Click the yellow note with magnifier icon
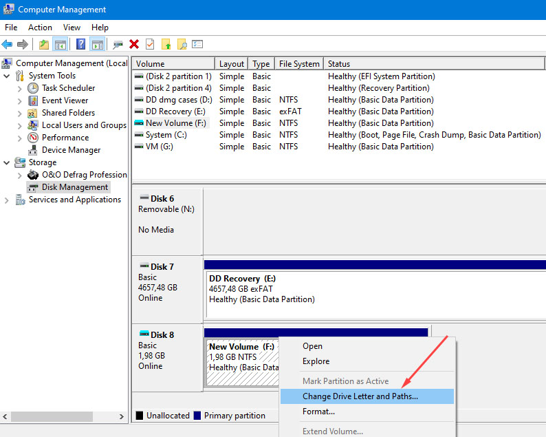The image size is (546, 437). click(x=182, y=44)
